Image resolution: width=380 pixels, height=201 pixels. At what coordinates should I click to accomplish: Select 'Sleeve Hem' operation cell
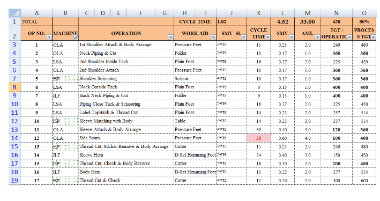point(126,155)
